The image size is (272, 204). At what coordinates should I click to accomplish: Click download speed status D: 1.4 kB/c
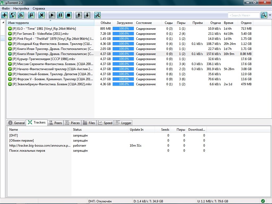coord(148,201)
